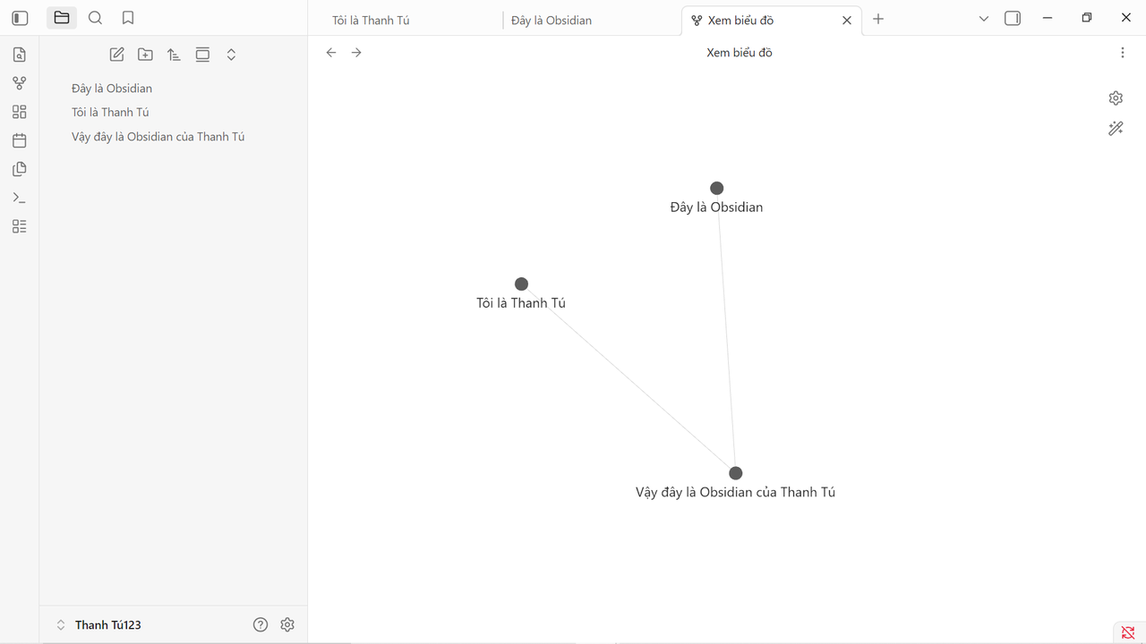The width and height of the screenshot is (1146, 644).
Task: Create a new folder in file explorer
Action: pyautogui.click(x=145, y=55)
